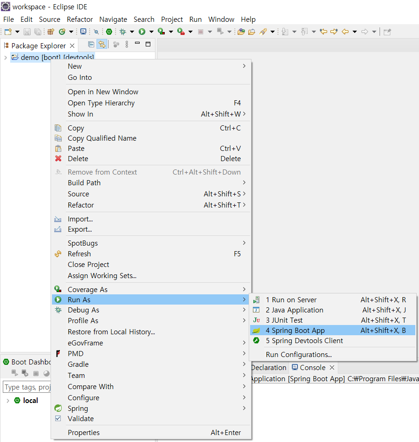Open the Window menu in menu bar

click(221, 19)
